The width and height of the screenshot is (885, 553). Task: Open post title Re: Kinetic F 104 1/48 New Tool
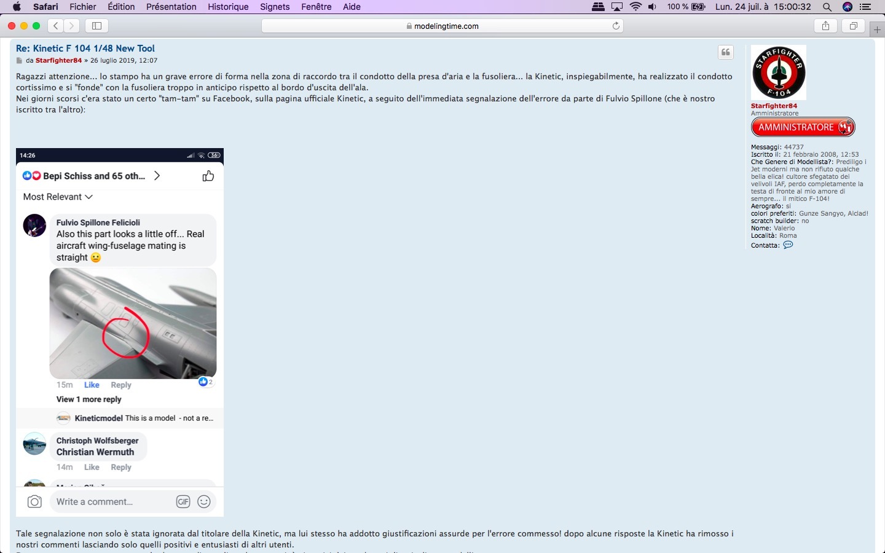click(85, 49)
